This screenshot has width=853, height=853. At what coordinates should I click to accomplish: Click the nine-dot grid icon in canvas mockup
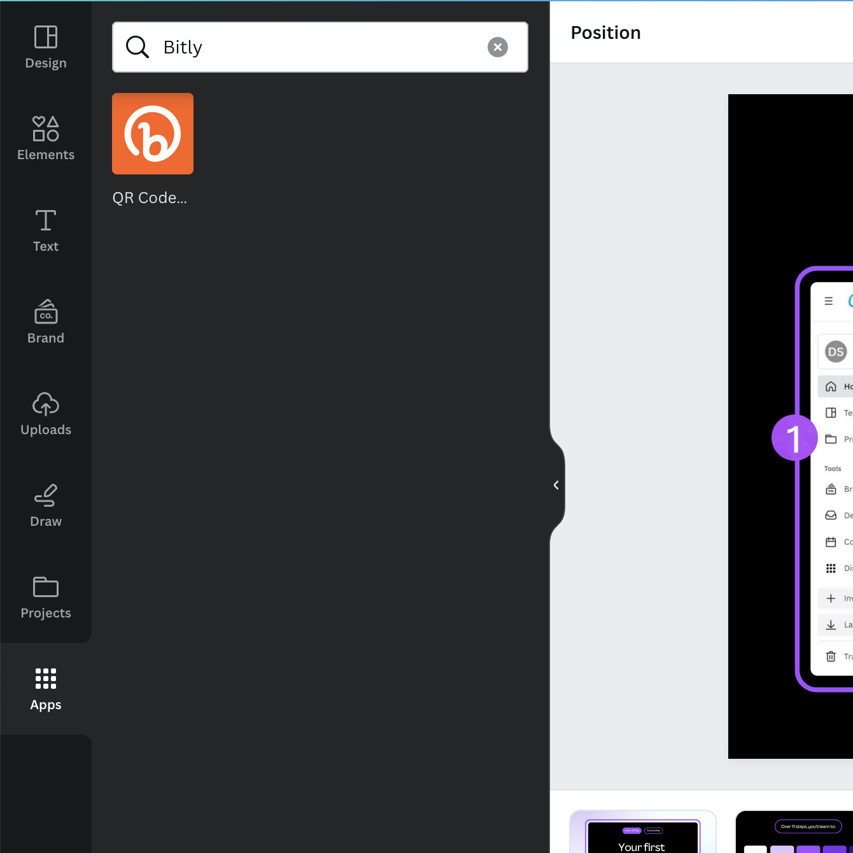tap(831, 568)
